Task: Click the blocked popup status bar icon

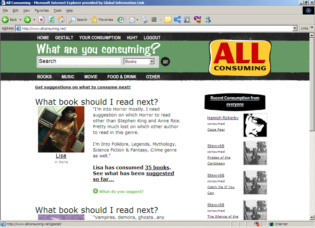Action: click(x=257, y=224)
